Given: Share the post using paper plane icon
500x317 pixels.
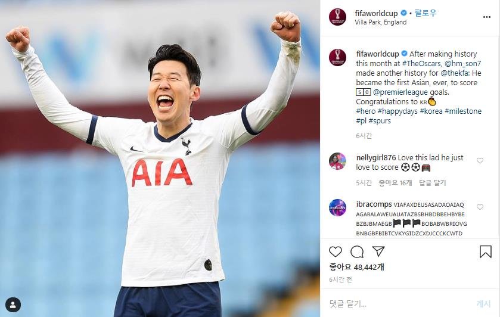Looking at the screenshot, I should tap(378, 251).
